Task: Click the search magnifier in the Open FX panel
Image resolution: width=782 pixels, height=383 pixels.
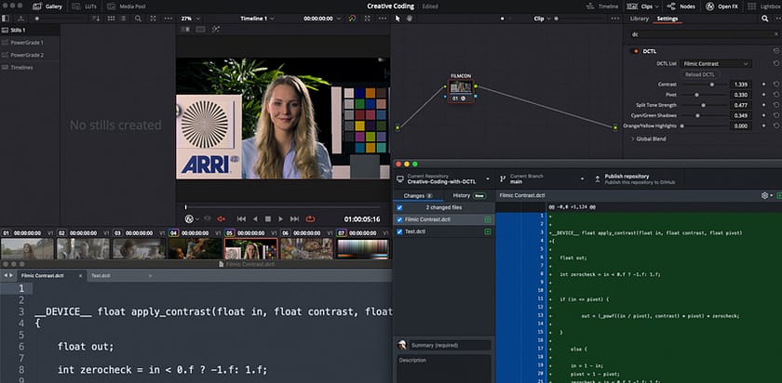Action: click(764, 19)
